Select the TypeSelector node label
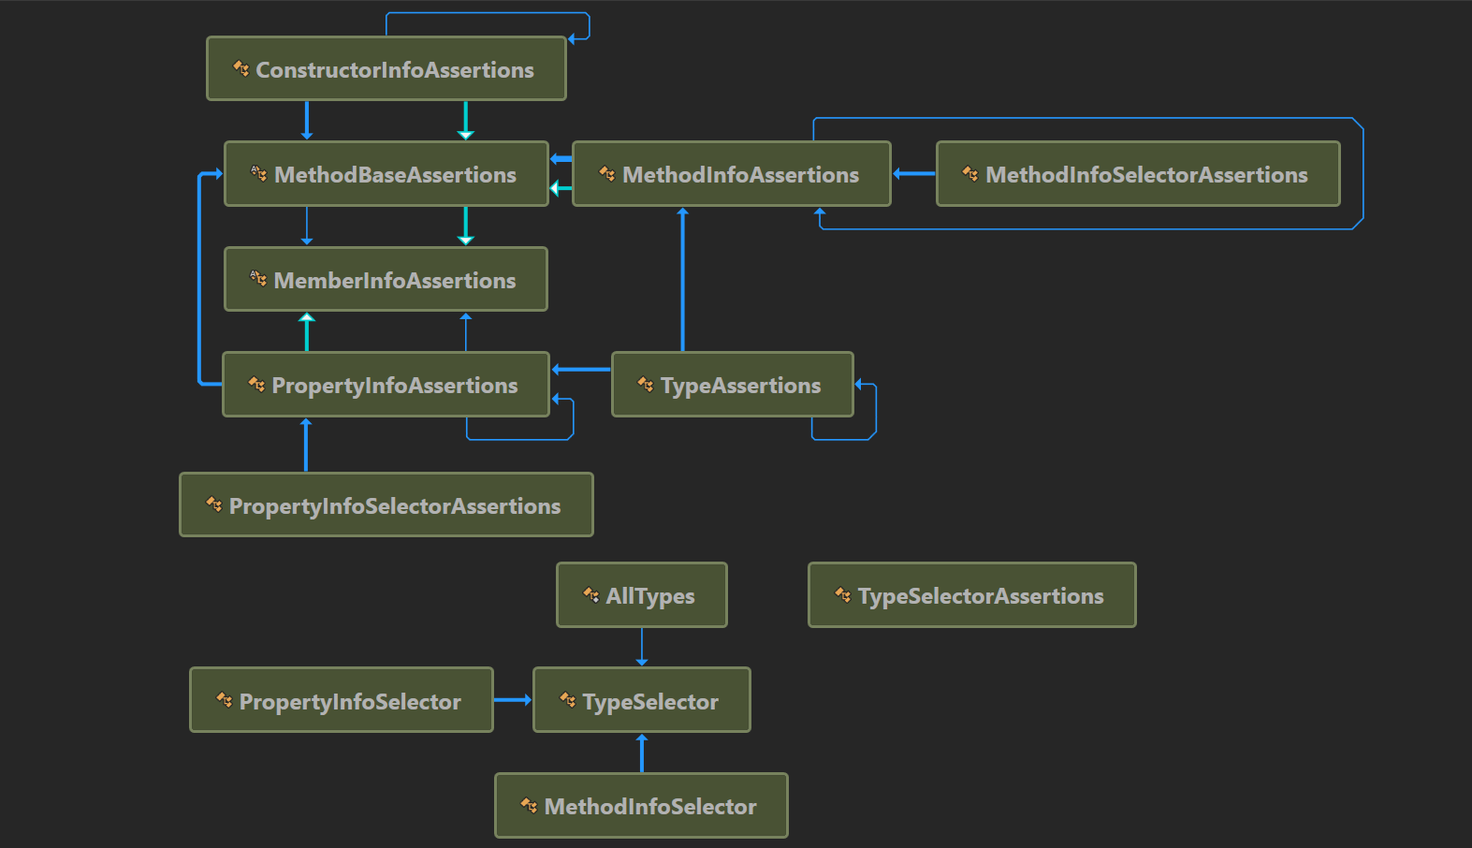The image size is (1472, 848). click(x=650, y=702)
